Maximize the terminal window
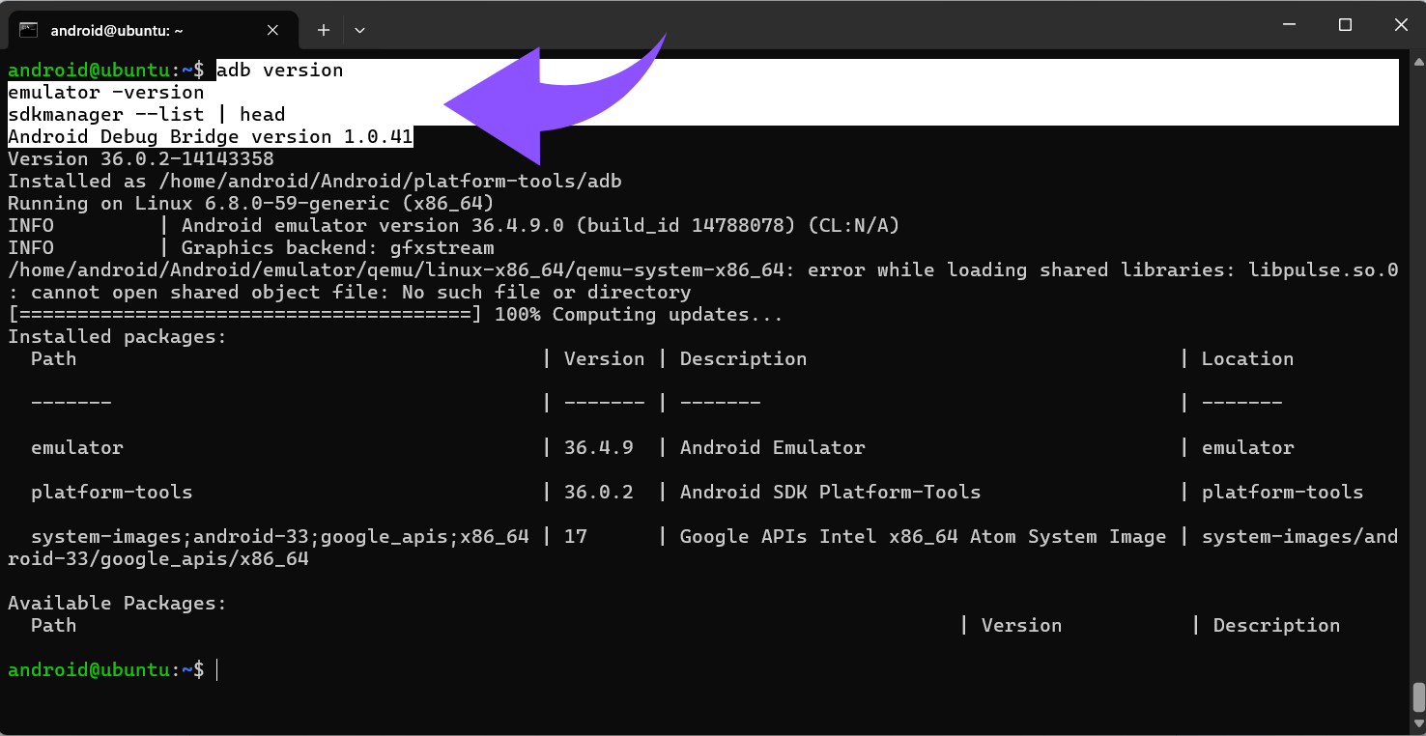Screen dimensions: 1426x736 1345,25
